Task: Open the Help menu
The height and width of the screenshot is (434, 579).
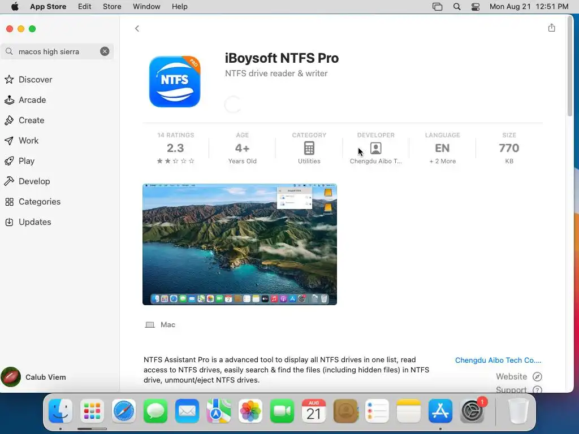Action: click(179, 7)
